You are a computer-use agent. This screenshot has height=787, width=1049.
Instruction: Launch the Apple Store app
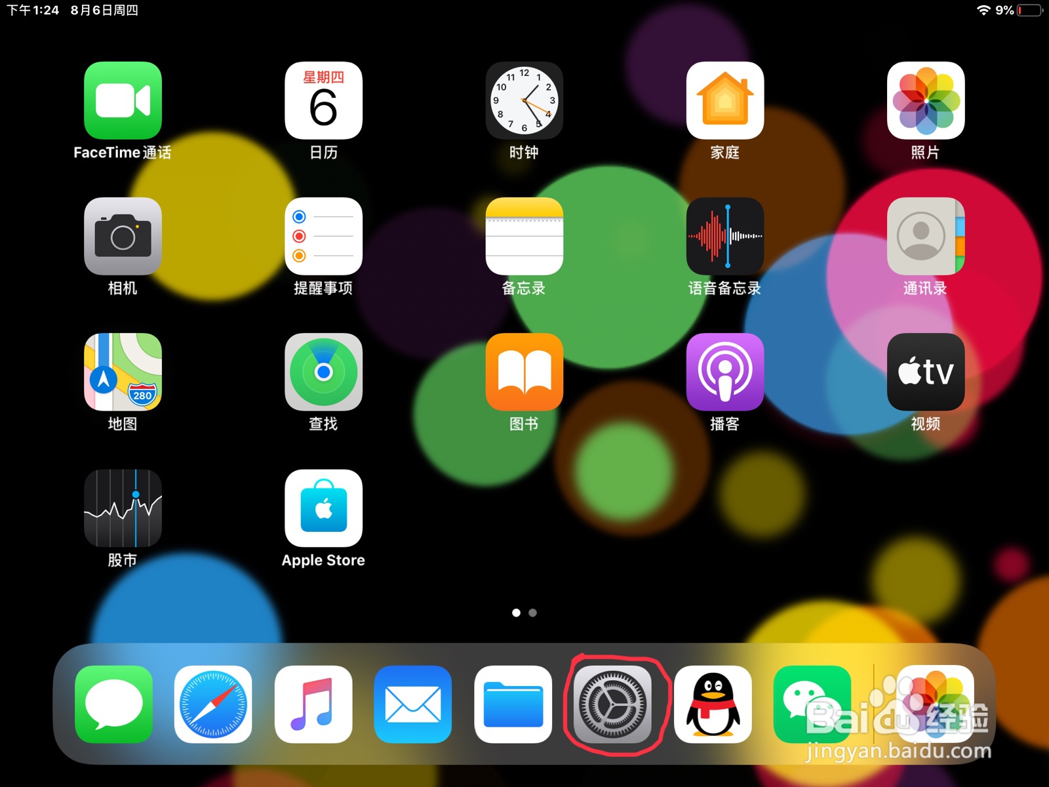pyautogui.click(x=323, y=508)
